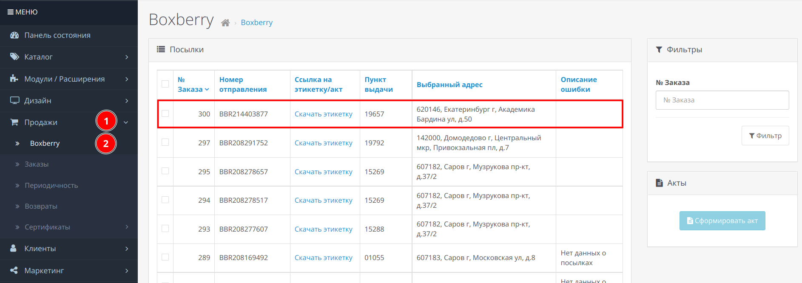Open Панель состояния dashboard icon
This screenshot has height=283, width=802.
coord(14,35)
